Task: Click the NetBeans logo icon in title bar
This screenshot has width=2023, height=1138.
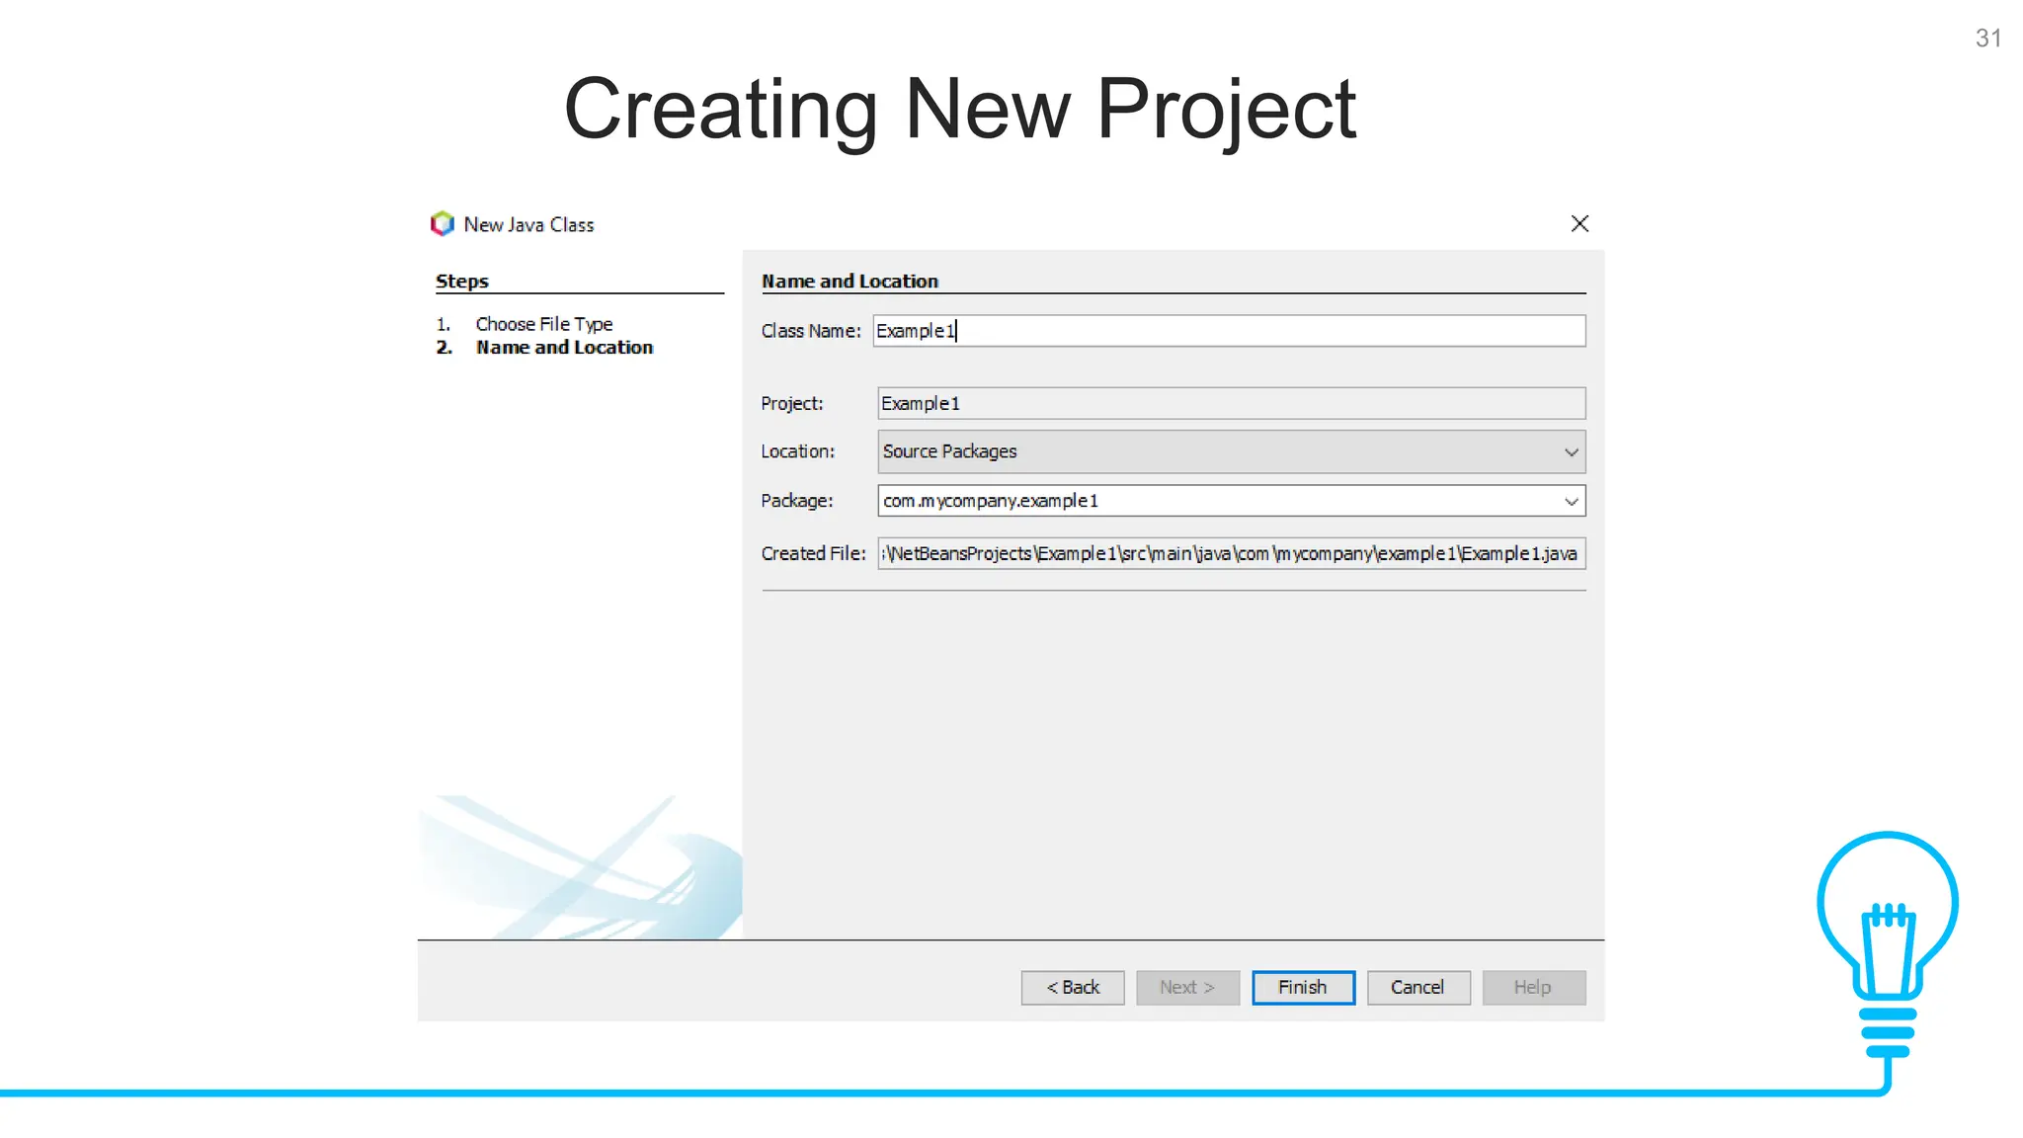Action: point(442,224)
